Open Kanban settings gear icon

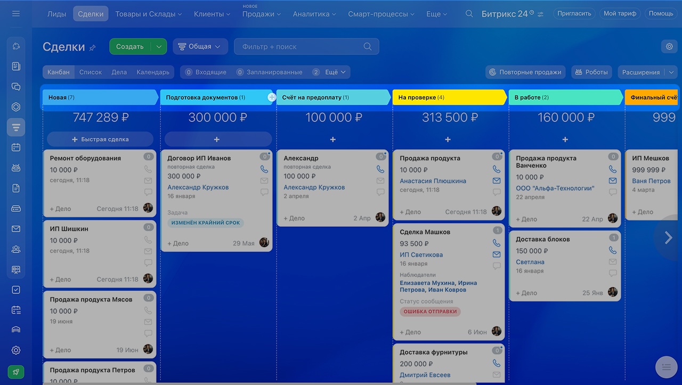point(669,46)
